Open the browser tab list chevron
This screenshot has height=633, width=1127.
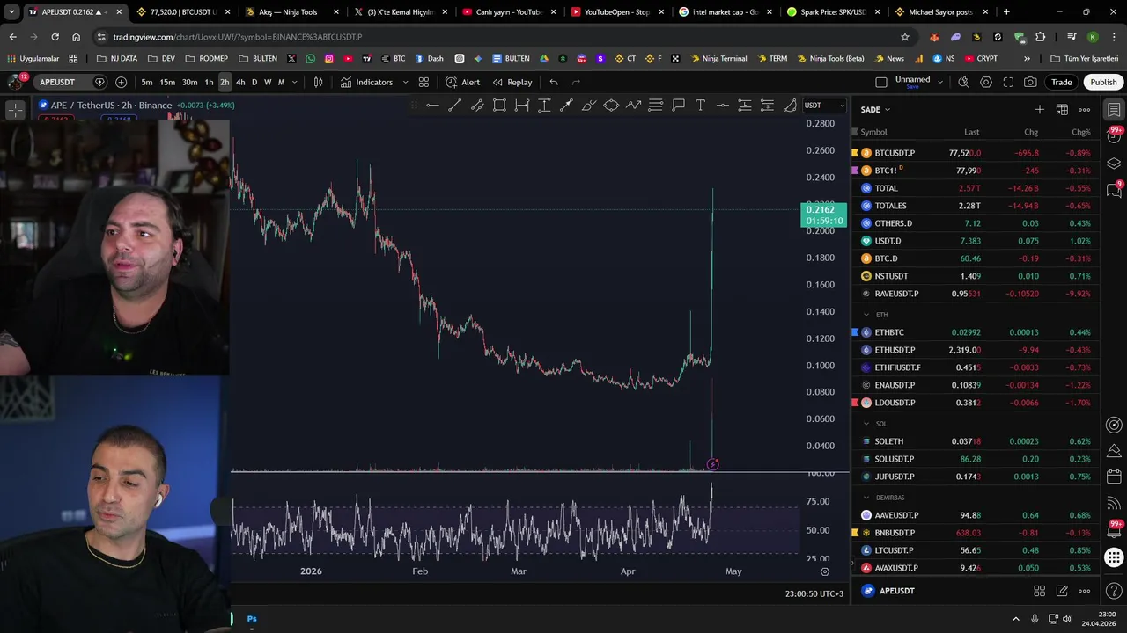coord(11,12)
